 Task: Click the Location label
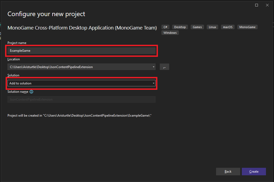(14, 59)
